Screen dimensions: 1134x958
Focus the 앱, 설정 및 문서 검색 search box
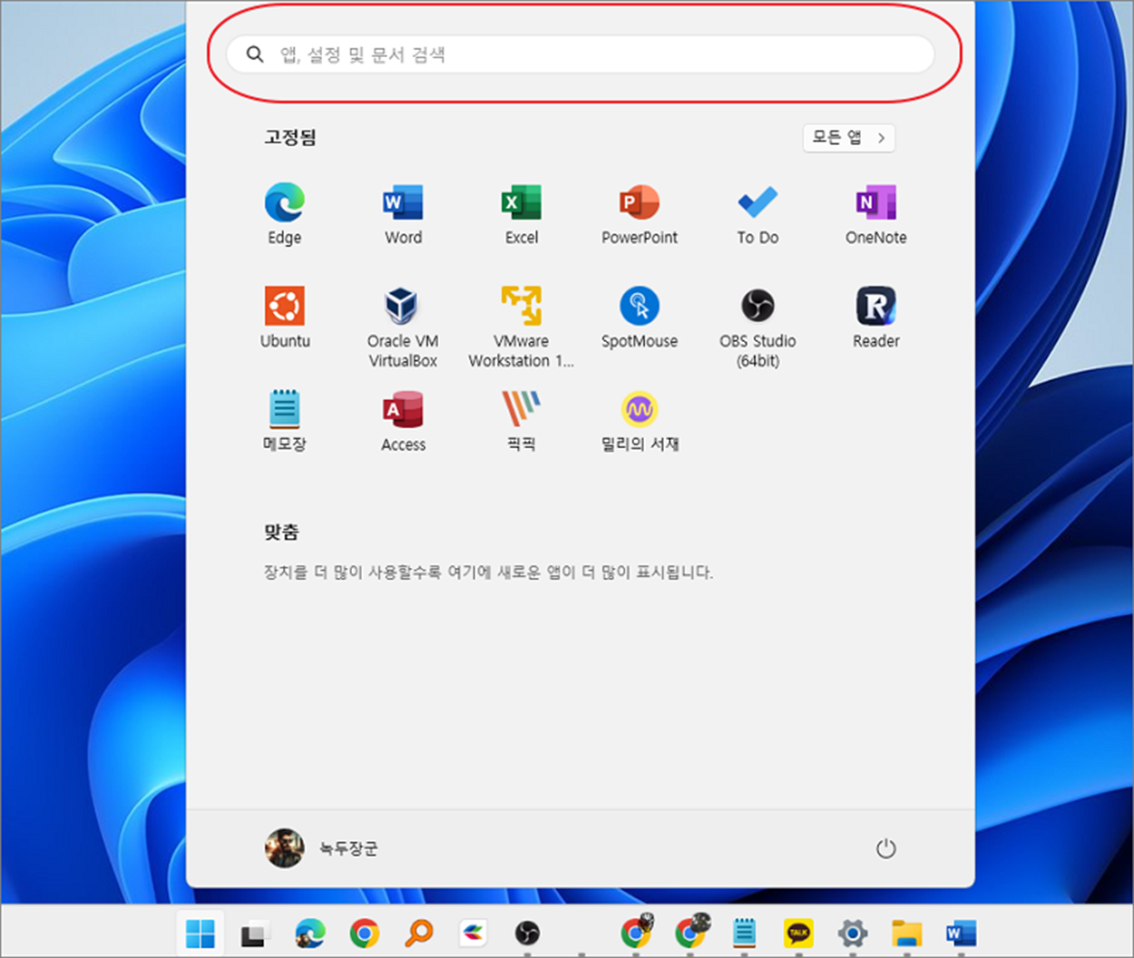pos(580,54)
